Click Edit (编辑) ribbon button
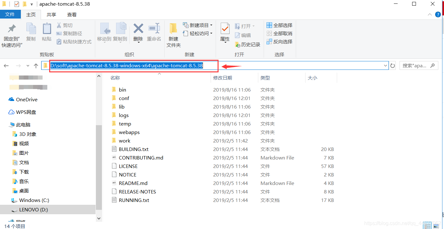Viewport: 444px width, 229px height. point(243,35)
